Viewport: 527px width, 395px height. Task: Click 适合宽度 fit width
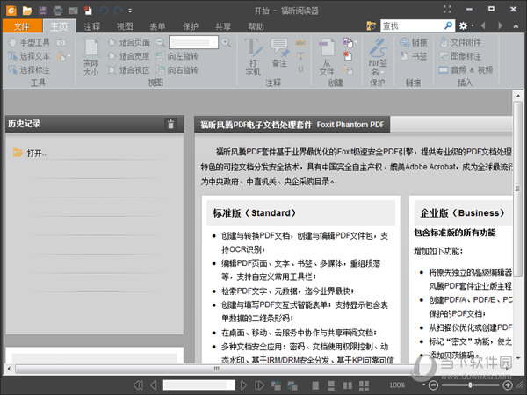point(129,56)
